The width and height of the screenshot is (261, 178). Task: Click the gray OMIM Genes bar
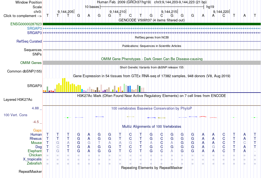point(152,63)
